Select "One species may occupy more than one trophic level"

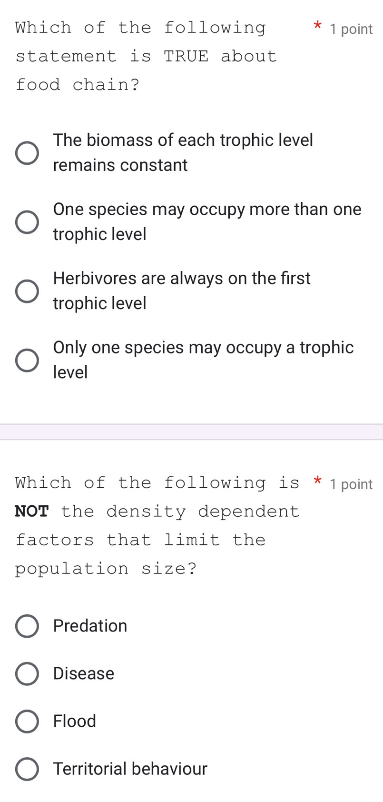point(27,221)
